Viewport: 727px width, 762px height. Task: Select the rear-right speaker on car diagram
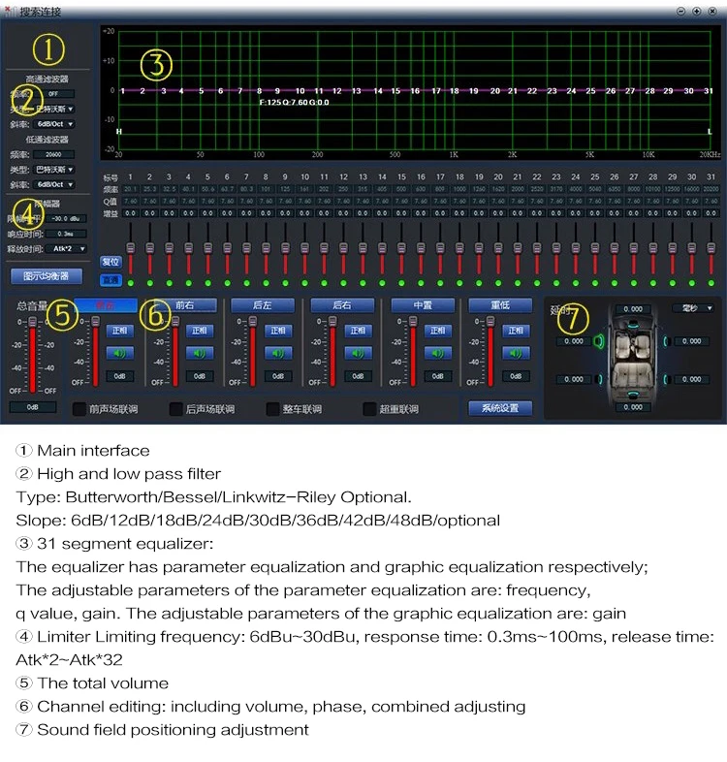(x=667, y=379)
